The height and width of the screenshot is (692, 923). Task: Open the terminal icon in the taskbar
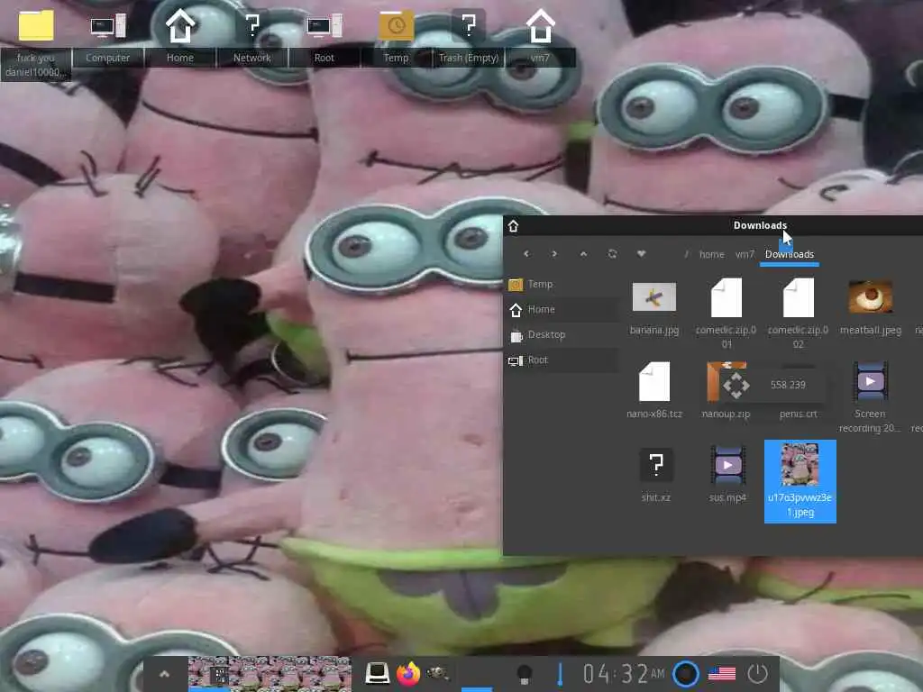coord(378,672)
